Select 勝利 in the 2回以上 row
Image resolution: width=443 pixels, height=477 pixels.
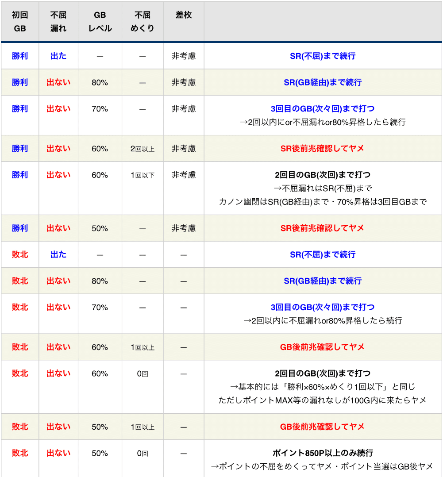(x=20, y=149)
